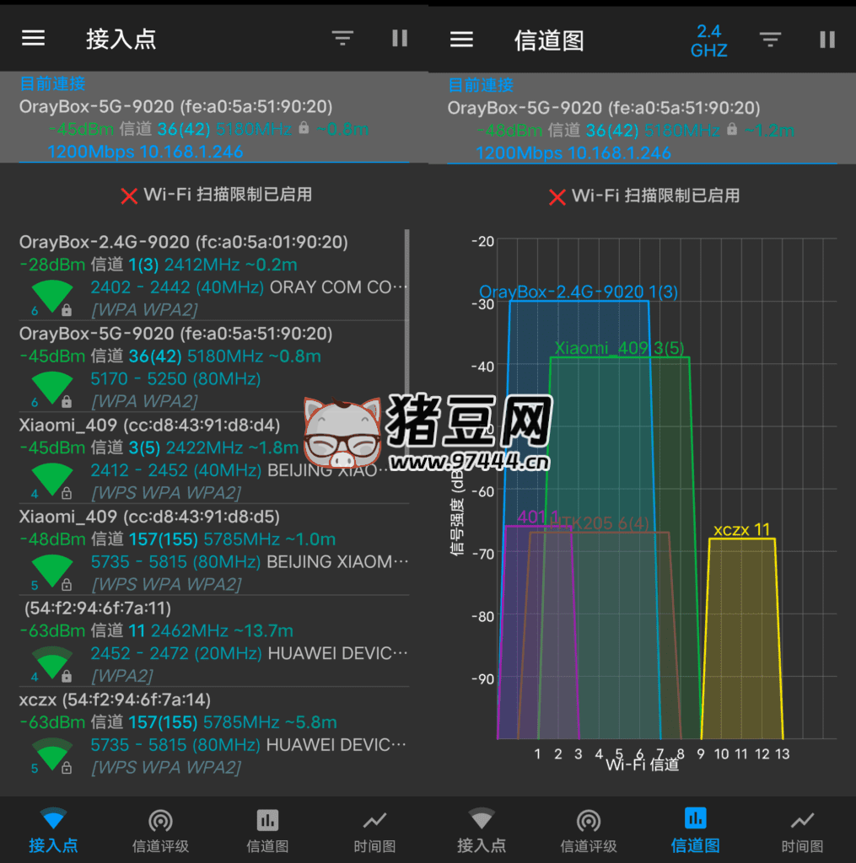Tap signal icon of xczx entry
The image size is (856, 863).
pyautogui.click(x=52, y=754)
